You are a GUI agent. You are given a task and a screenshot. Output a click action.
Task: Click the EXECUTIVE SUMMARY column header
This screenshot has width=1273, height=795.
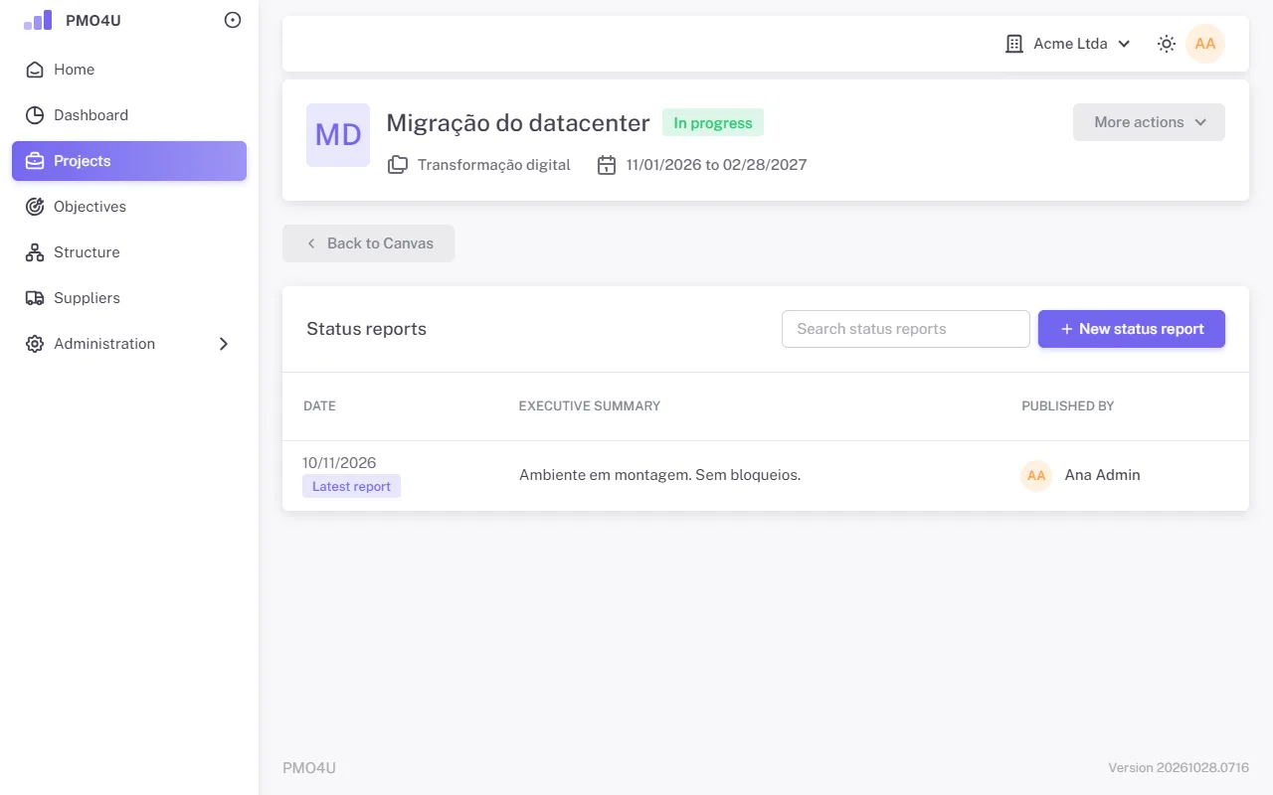pos(590,406)
